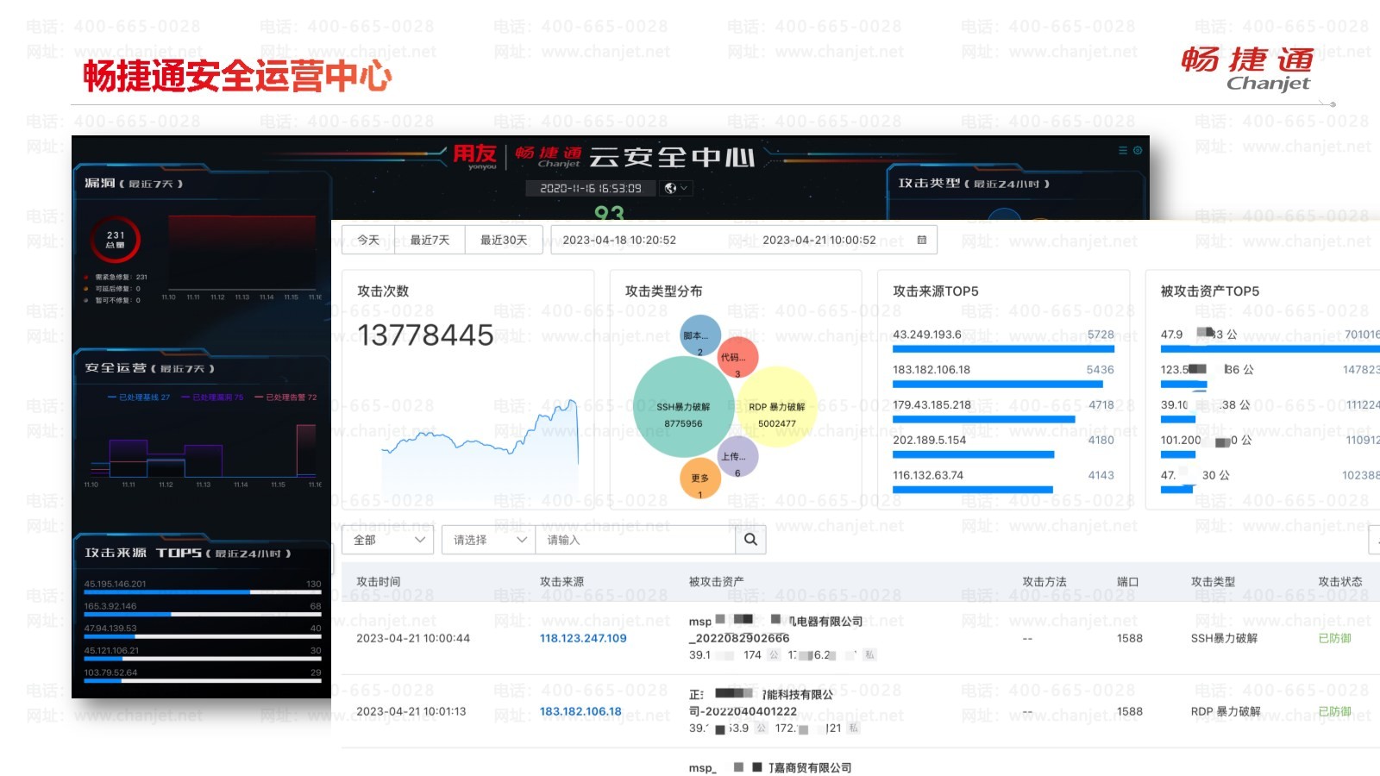1380x776 pixels.
Task: Click the 已防御 status in the RDP 暴力破解 row
Action: [x=1334, y=711]
